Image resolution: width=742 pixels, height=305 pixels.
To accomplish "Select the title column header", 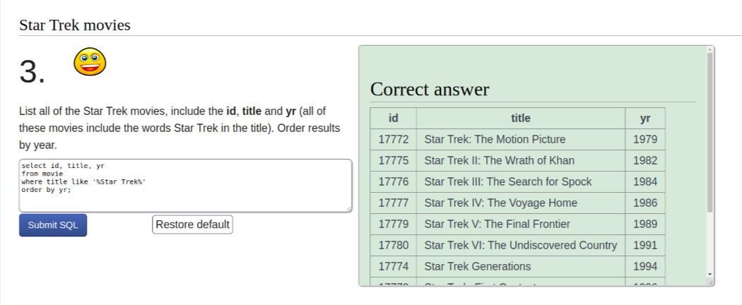I will pos(520,118).
